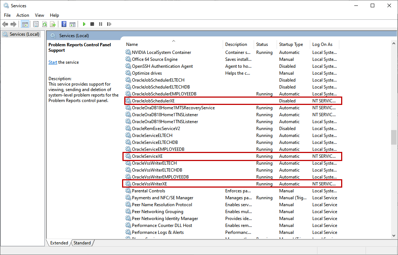Toggle Show/Hide Console Tree toolbar icon
The height and width of the screenshot is (255, 398).
click(25, 24)
